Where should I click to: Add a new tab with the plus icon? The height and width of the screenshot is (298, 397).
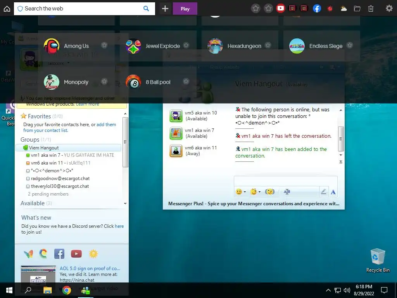coord(165,9)
